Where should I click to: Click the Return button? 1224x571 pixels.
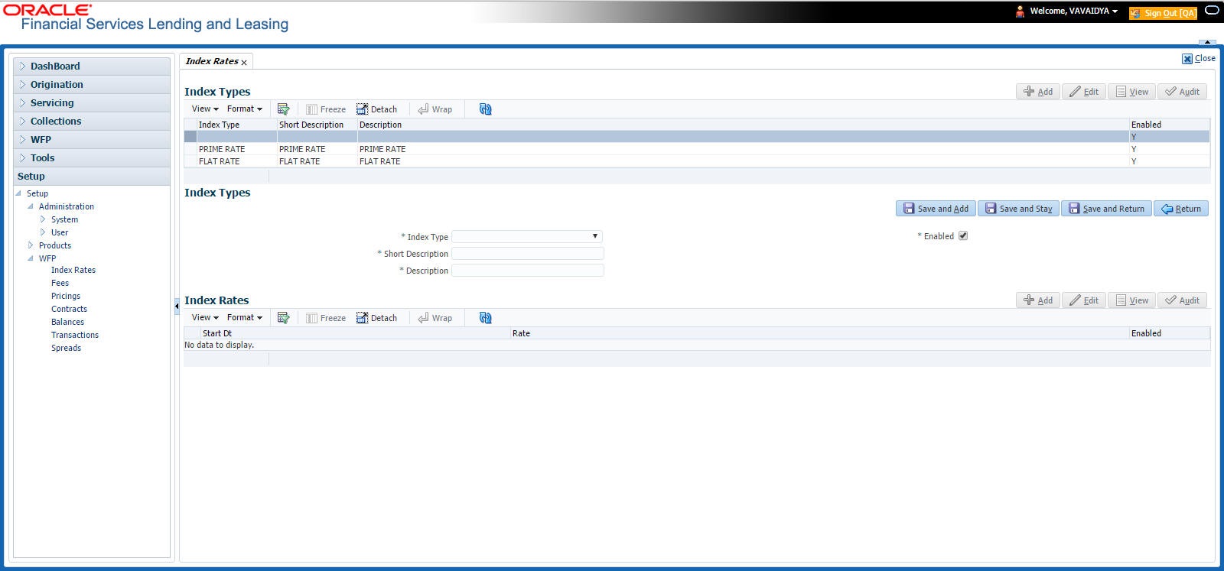point(1181,209)
